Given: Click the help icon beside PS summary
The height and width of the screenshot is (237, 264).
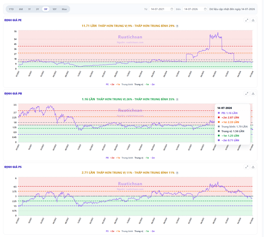Looking at the screenshot, I should 177,173.
